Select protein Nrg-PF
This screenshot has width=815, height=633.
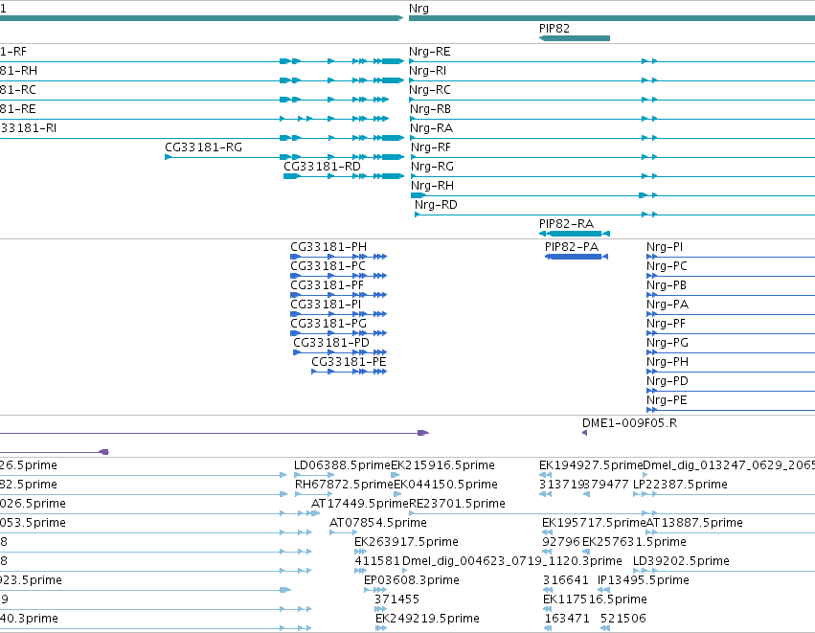[x=666, y=324]
